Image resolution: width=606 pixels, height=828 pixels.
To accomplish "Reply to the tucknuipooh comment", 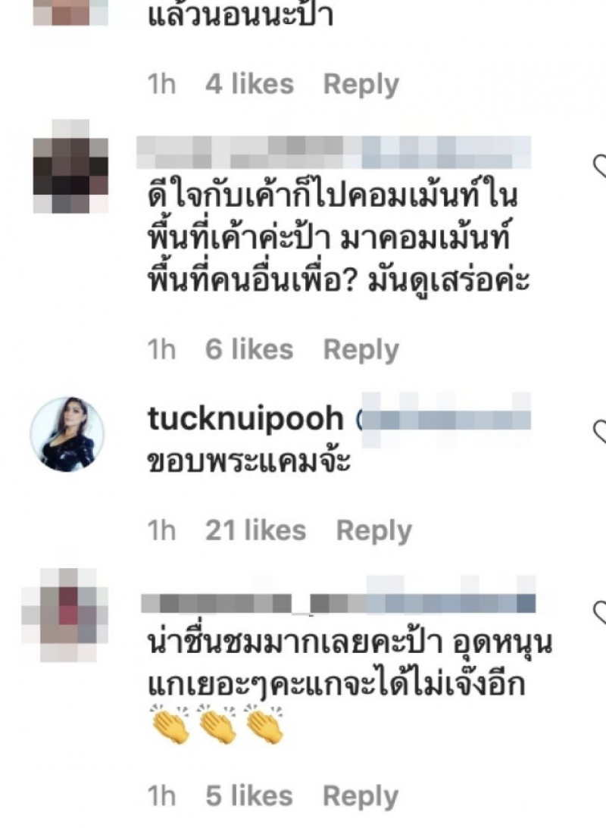I will coord(373,531).
